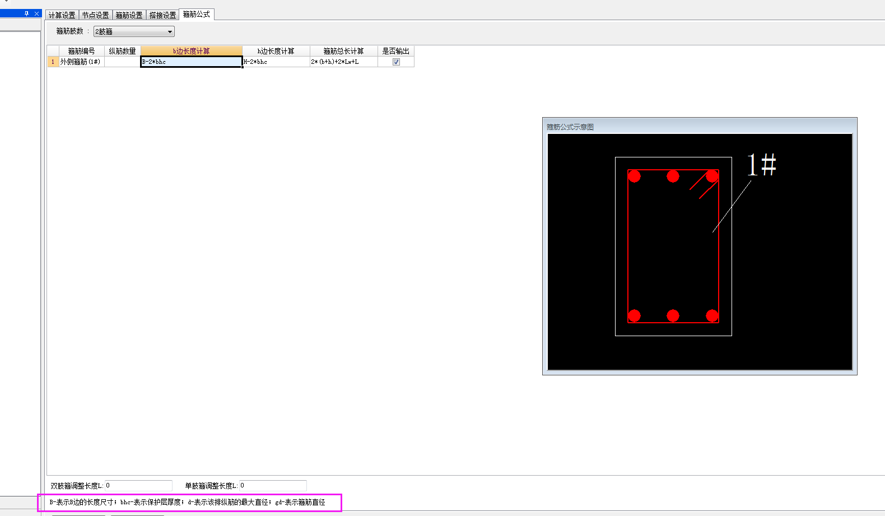
Task: Open the 箍筋肢数 dropdown showing 2肢箍
Action: [134, 31]
